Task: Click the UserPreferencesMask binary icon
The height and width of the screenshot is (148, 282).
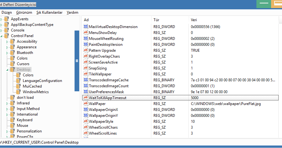Action: tap(85, 92)
